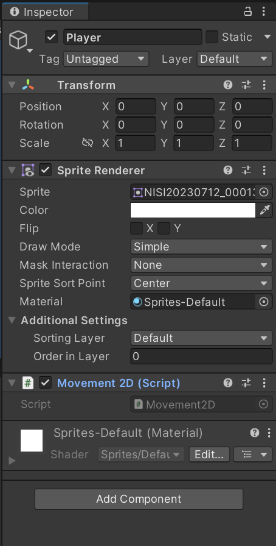Viewport: 276px width, 546px height.
Task: Click the Add Component button
Action: (139, 499)
